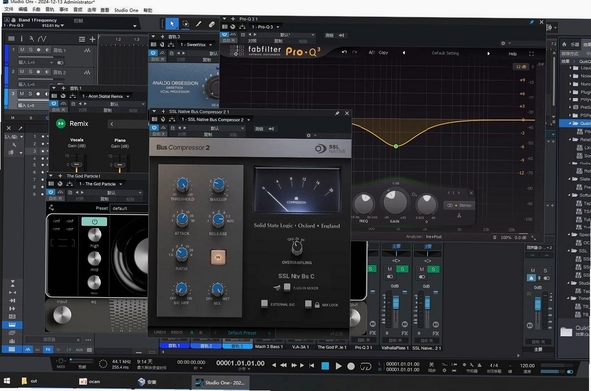The image size is (591, 391).
Task: Open the last menu bar item 帮助
Action: click(148, 10)
